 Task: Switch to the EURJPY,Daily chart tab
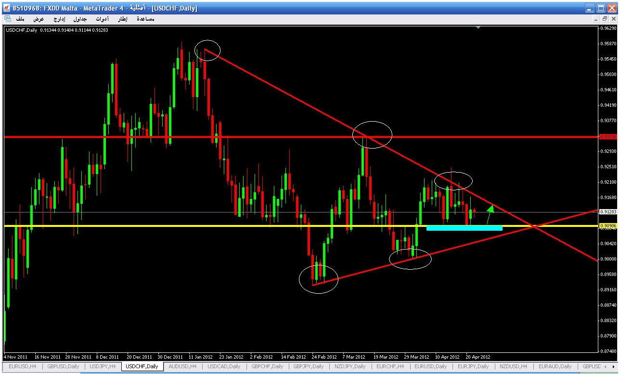[473, 366]
